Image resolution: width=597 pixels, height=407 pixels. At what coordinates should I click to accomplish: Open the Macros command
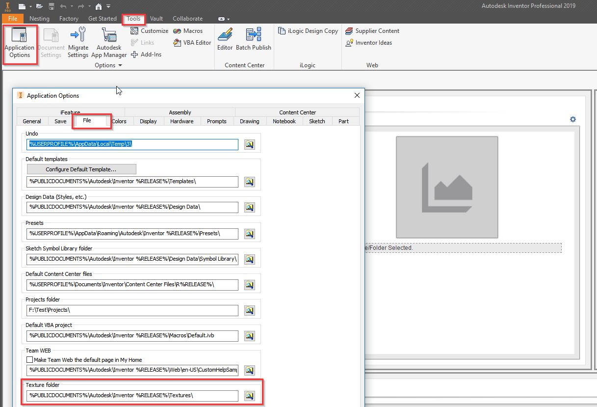pos(188,31)
